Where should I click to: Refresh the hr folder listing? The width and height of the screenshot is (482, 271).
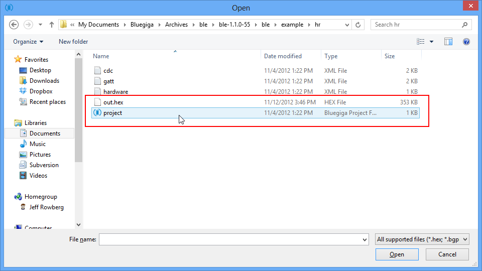click(x=358, y=25)
